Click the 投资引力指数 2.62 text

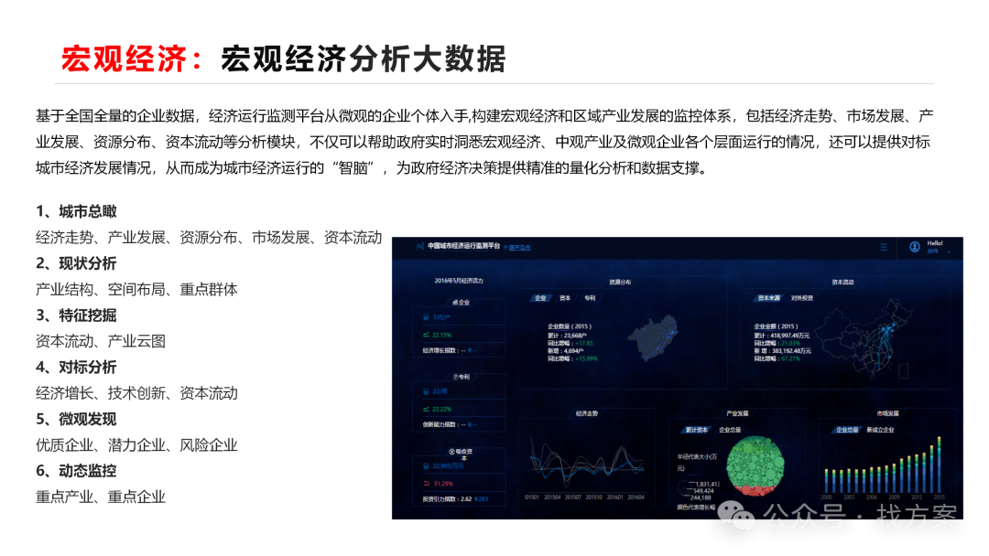pos(447,498)
